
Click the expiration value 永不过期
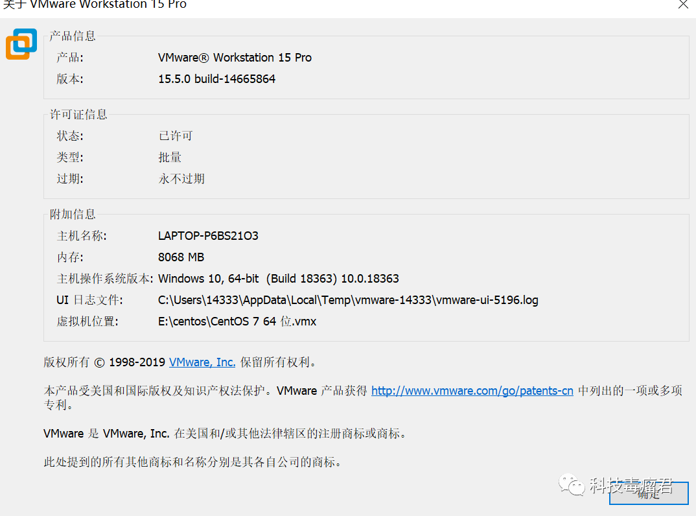181,179
